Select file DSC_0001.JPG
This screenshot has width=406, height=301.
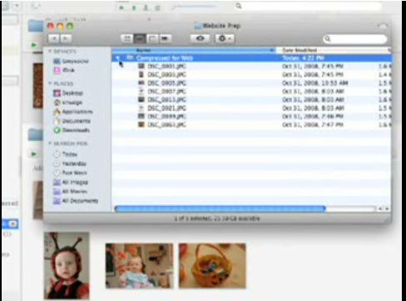252,66
